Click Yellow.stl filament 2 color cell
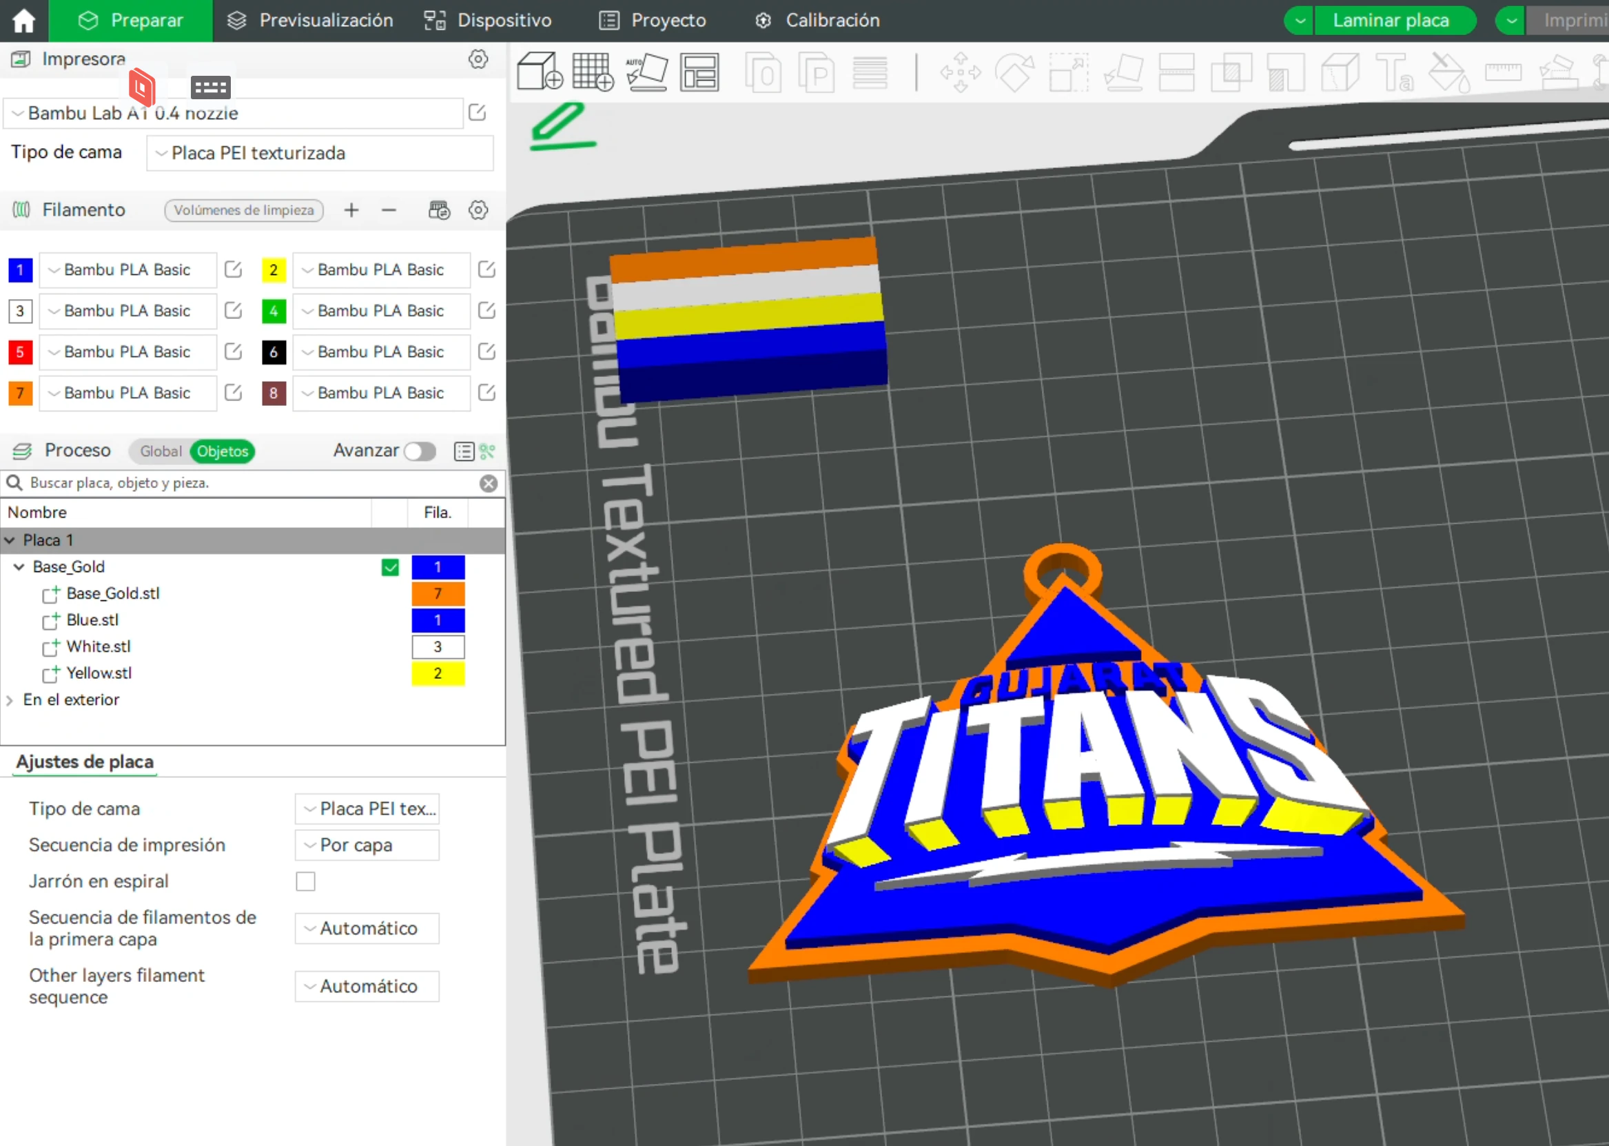1609x1146 pixels. pyautogui.click(x=438, y=673)
